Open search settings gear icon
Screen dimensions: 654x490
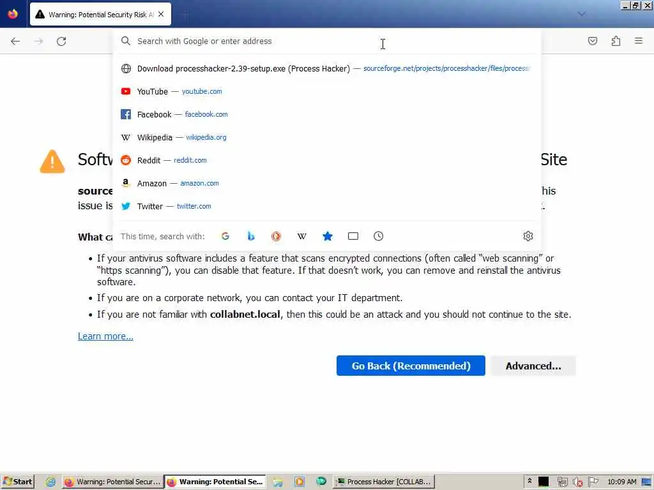coord(528,236)
